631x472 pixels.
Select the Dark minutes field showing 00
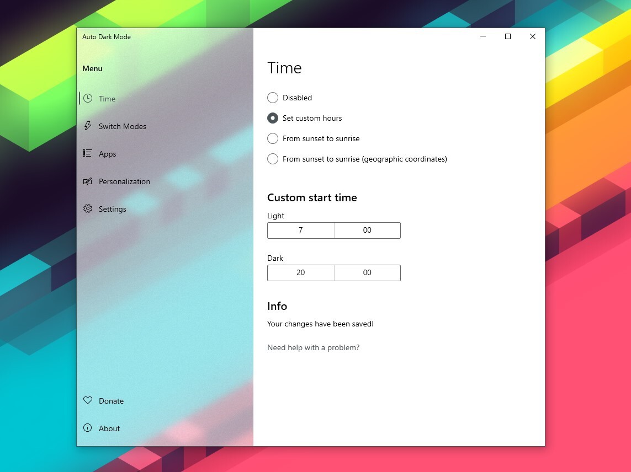point(367,272)
